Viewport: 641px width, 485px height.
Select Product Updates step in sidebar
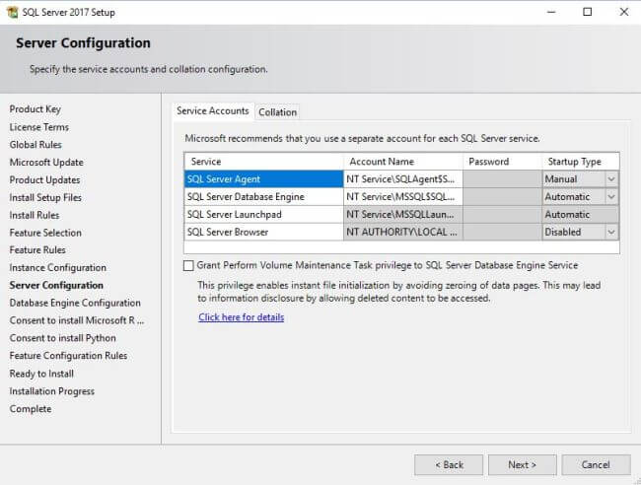click(x=45, y=179)
